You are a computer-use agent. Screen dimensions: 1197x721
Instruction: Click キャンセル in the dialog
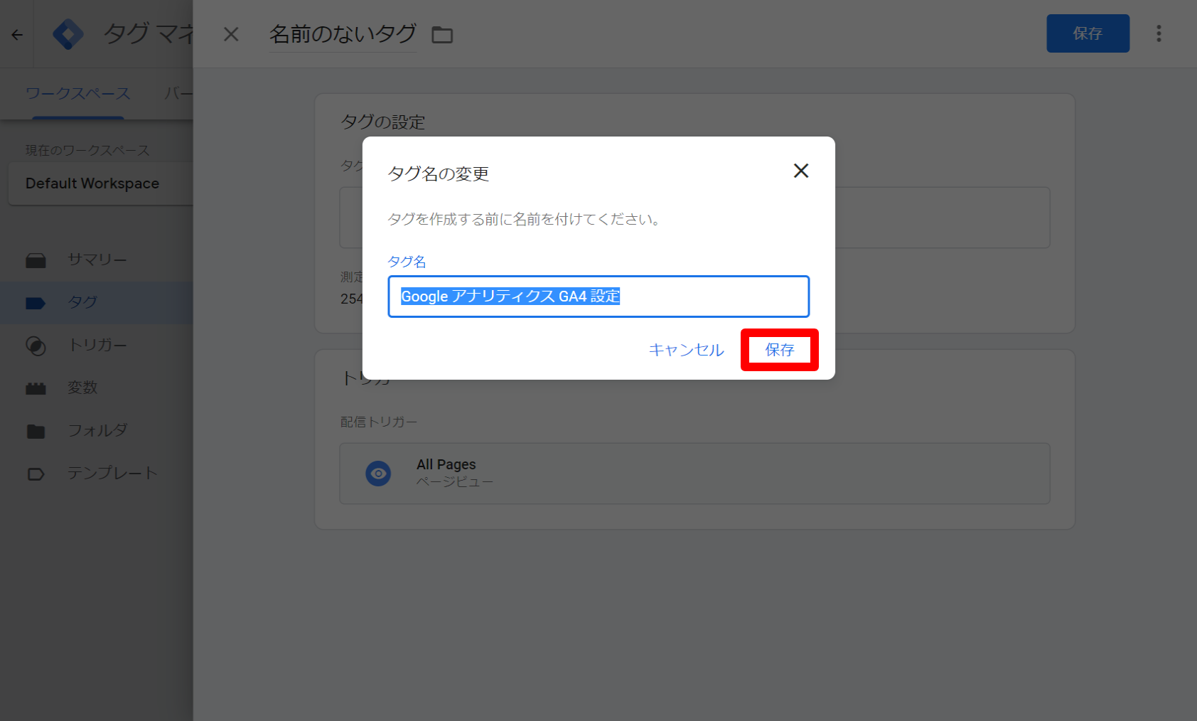click(686, 350)
